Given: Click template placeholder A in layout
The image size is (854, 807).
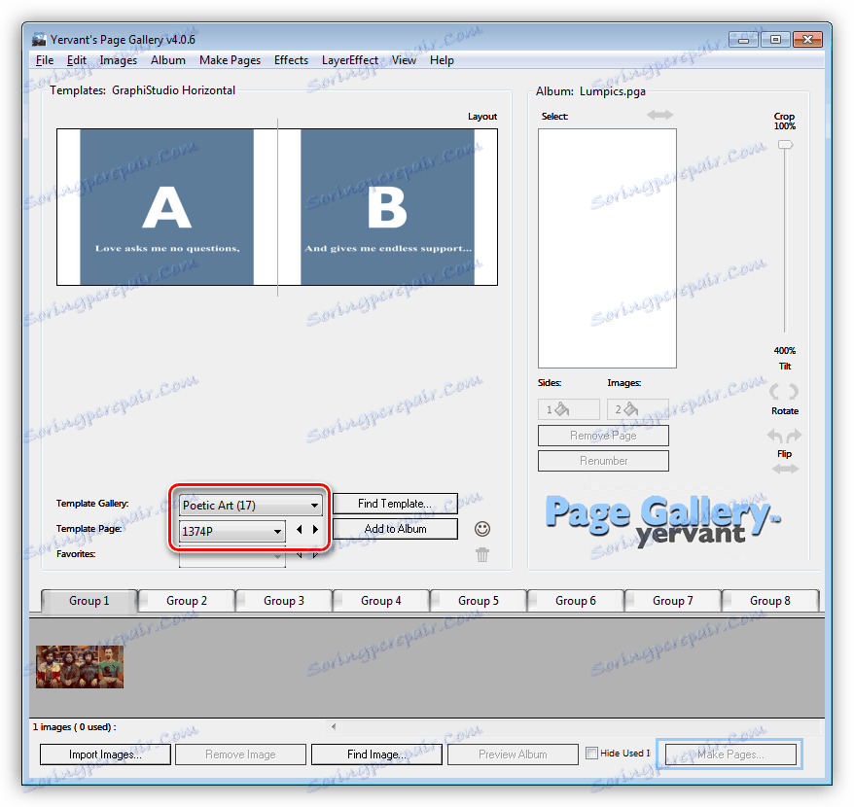Looking at the screenshot, I should (x=166, y=207).
